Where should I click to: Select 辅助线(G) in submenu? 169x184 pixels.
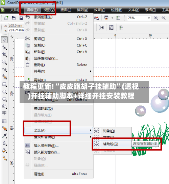coord(113,144)
